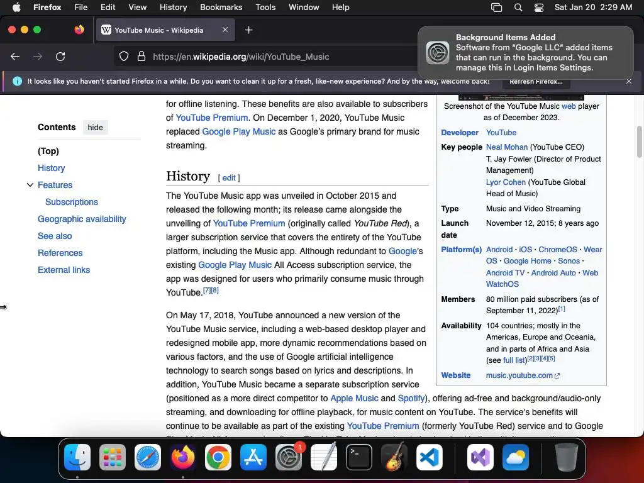Click the Refresh Firefox button
This screenshot has width=644, height=483.
536,81
